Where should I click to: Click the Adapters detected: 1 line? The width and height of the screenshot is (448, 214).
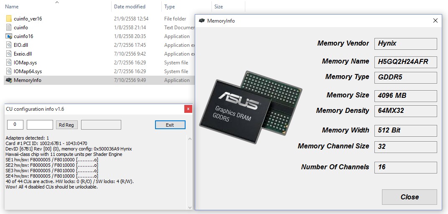[x=27, y=138]
